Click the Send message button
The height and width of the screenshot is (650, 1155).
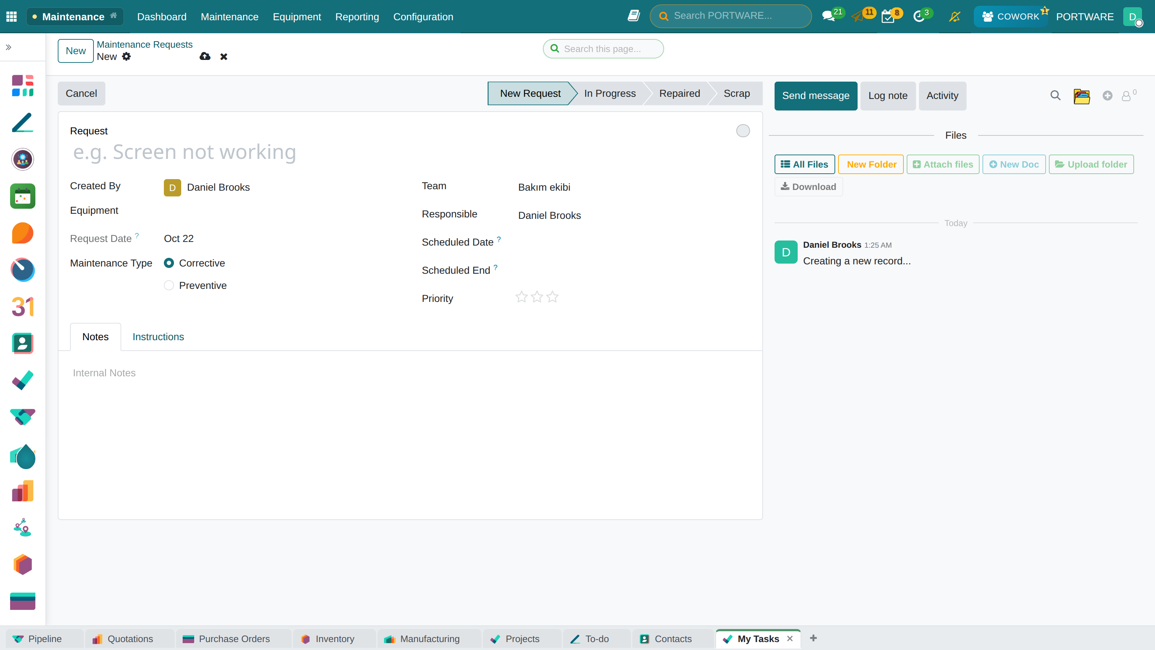click(816, 96)
